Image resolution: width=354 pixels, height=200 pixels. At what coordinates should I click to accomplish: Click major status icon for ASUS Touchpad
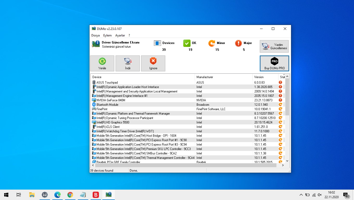[280, 83]
